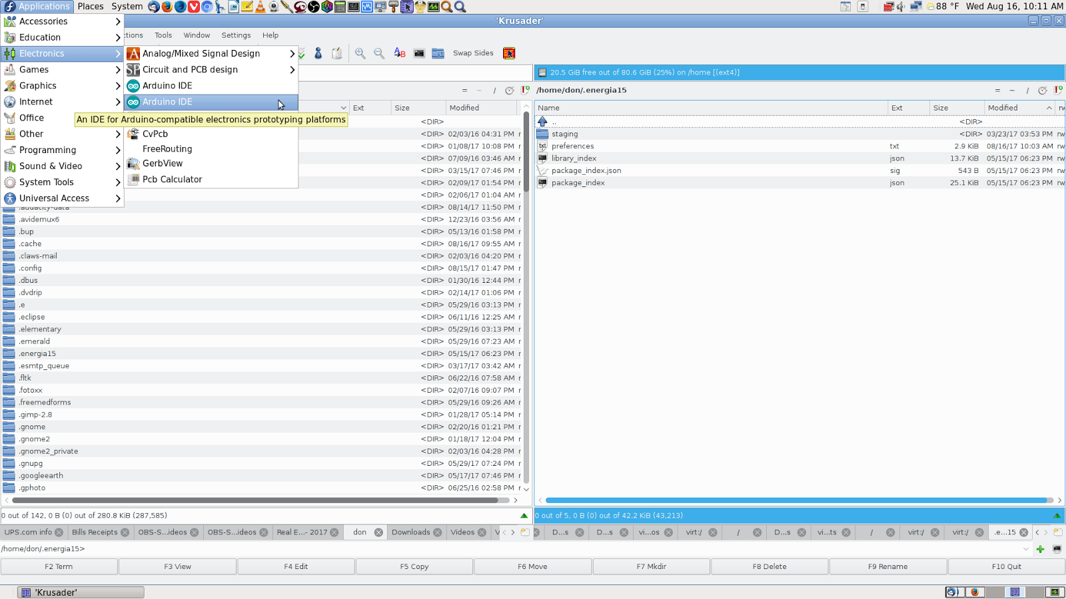Expand the Programming menu category
Image resolution: width=1066 pixels, height=599 pixels.
62,150
